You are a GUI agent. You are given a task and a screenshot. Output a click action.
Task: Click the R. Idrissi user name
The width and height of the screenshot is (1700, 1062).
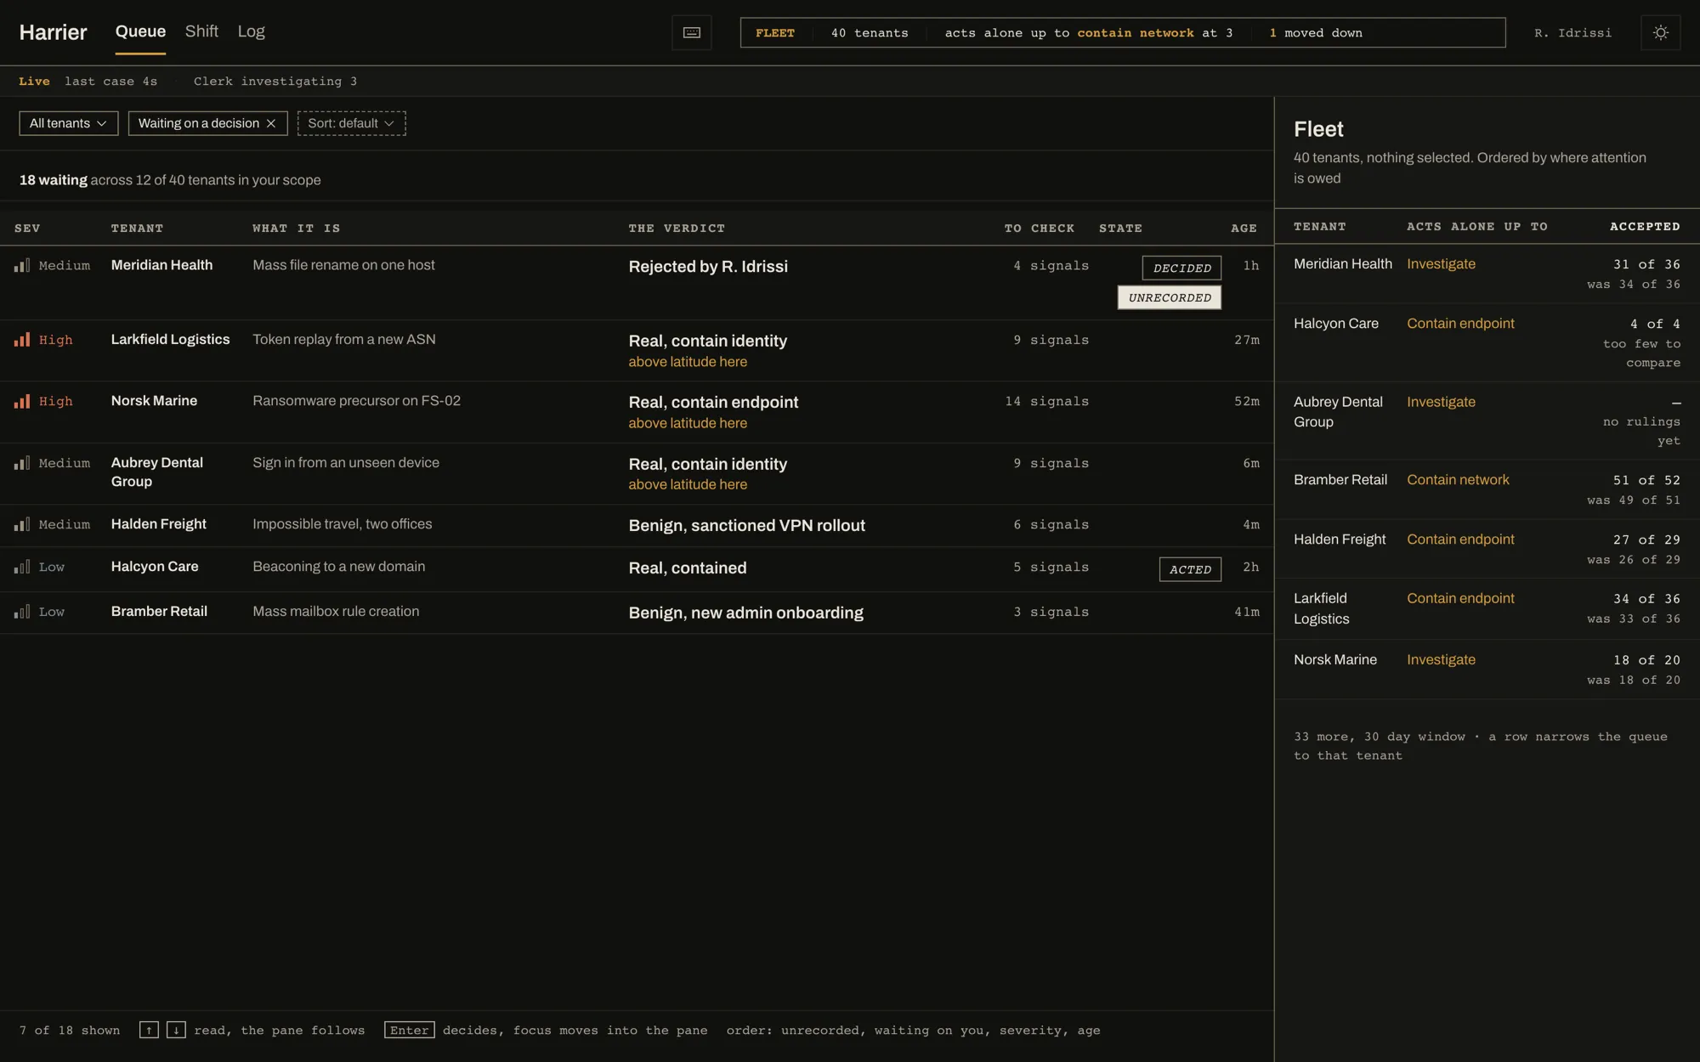(1572, 33)
